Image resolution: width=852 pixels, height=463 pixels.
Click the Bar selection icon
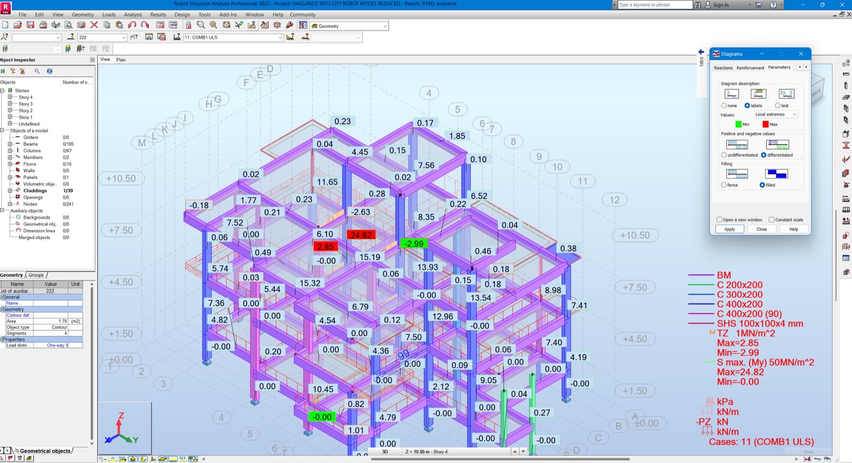tap(71, 37)
